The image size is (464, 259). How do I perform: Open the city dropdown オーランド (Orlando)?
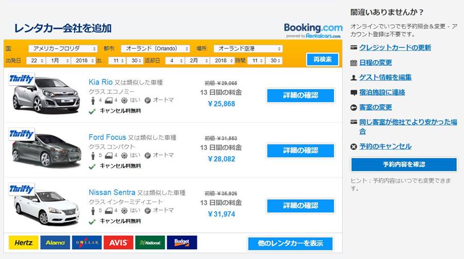155,48
